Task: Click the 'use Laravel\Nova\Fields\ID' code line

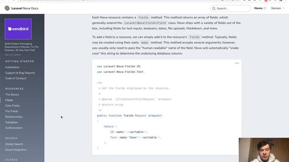Action: (x=119, y=66)
